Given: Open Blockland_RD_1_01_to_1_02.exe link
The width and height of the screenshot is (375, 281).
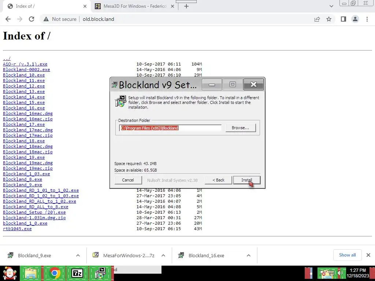Looking at the screenshot, I should (41, 190).
